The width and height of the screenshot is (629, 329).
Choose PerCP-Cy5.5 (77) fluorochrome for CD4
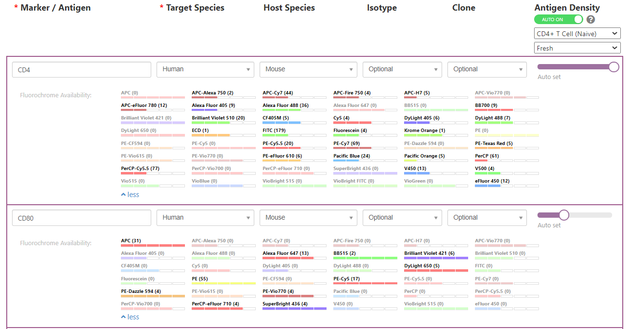click(x=140, y=169)
